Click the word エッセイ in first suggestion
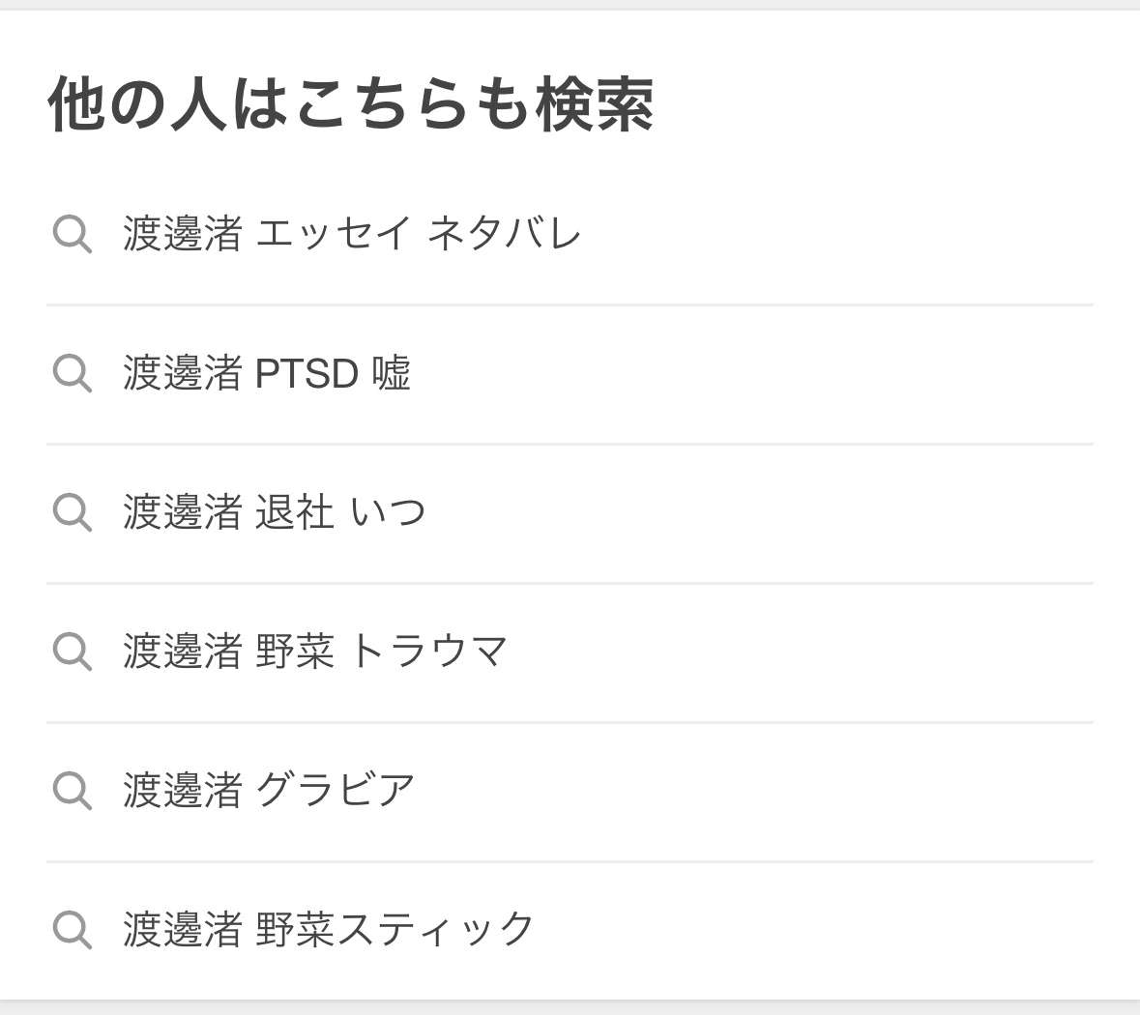This screenshot has height=1015, width=1140. pyautogui.click(x=334, y=234)
